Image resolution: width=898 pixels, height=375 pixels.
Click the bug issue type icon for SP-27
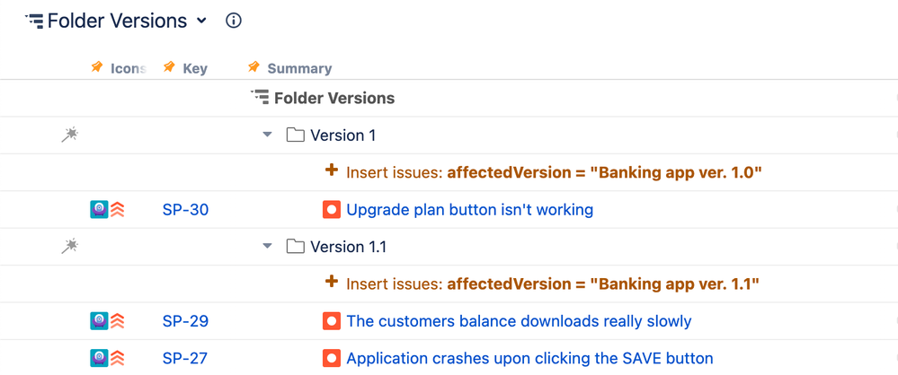(x=332, y=358)
